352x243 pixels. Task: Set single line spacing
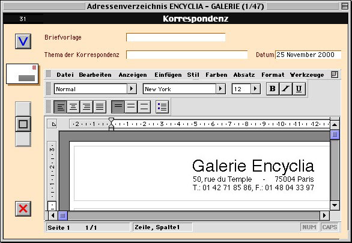tap(118, 106)
